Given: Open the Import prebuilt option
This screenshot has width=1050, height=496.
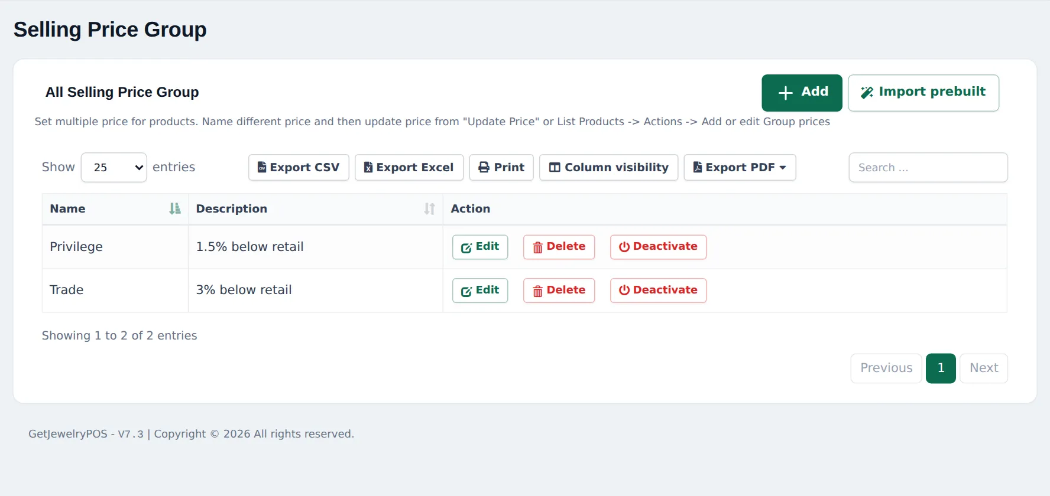Looking at the screenshot, I should 923,93.
